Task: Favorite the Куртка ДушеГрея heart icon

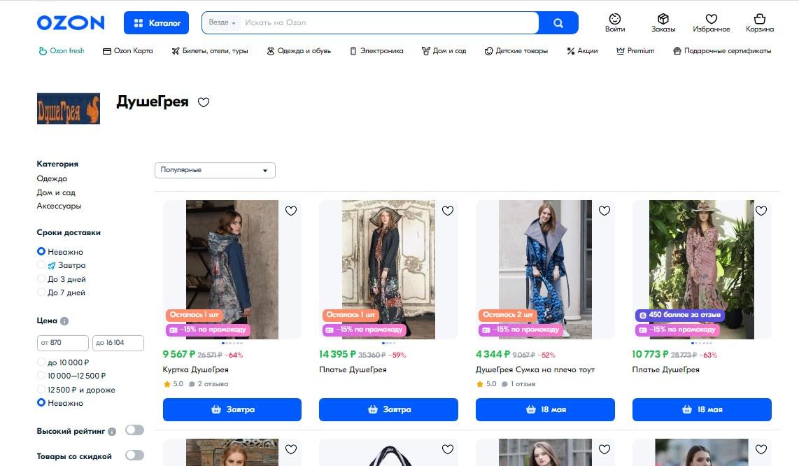Action: coord(291,211)
